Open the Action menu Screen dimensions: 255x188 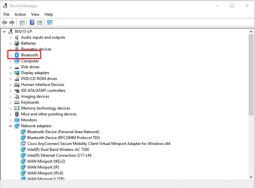20,15
